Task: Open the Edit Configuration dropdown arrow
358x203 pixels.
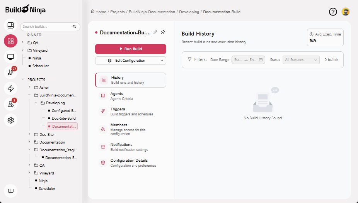Action: (162, 61)
